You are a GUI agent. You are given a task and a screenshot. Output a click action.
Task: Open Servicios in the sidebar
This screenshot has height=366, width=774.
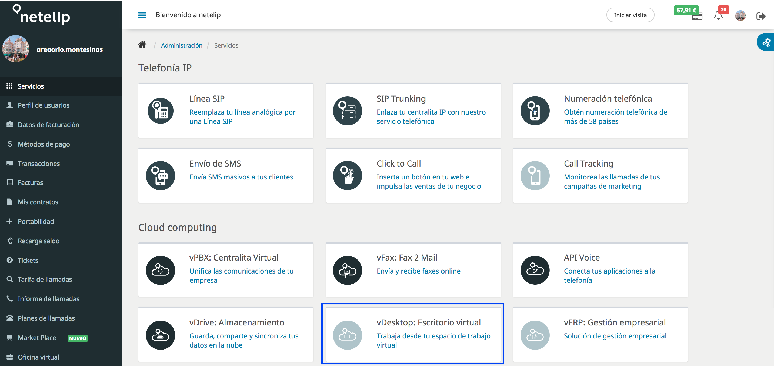(x=61, y=86)
